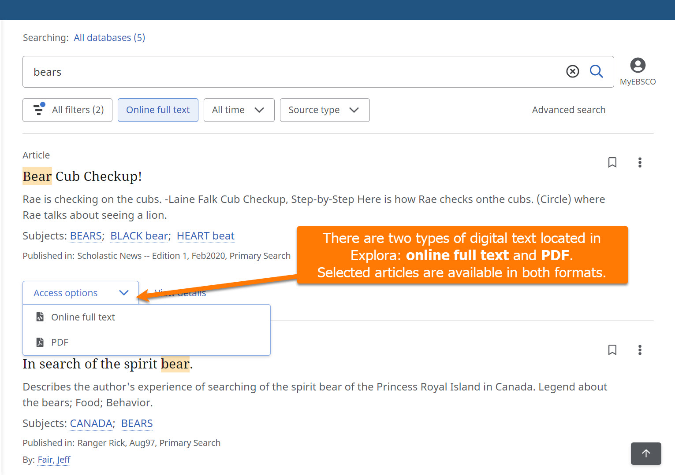
Task: Open more options for spirit bear article
Action: [x=640, y=350]
